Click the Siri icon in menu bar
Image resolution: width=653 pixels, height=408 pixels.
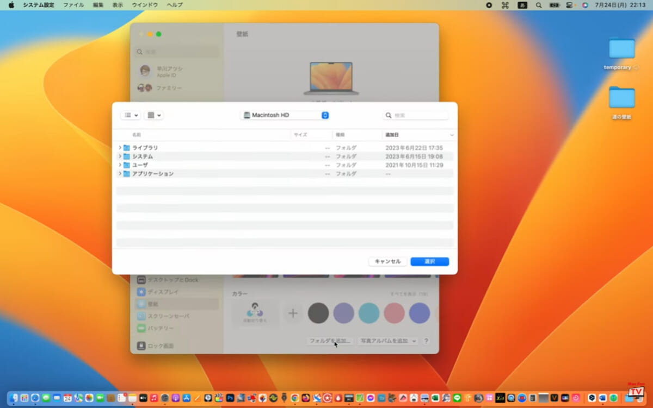tap(585, 5)
